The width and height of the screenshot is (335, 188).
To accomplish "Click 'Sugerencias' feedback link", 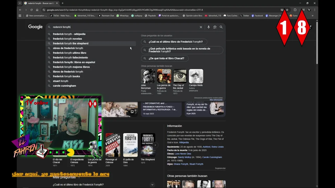I will (220, 168).
